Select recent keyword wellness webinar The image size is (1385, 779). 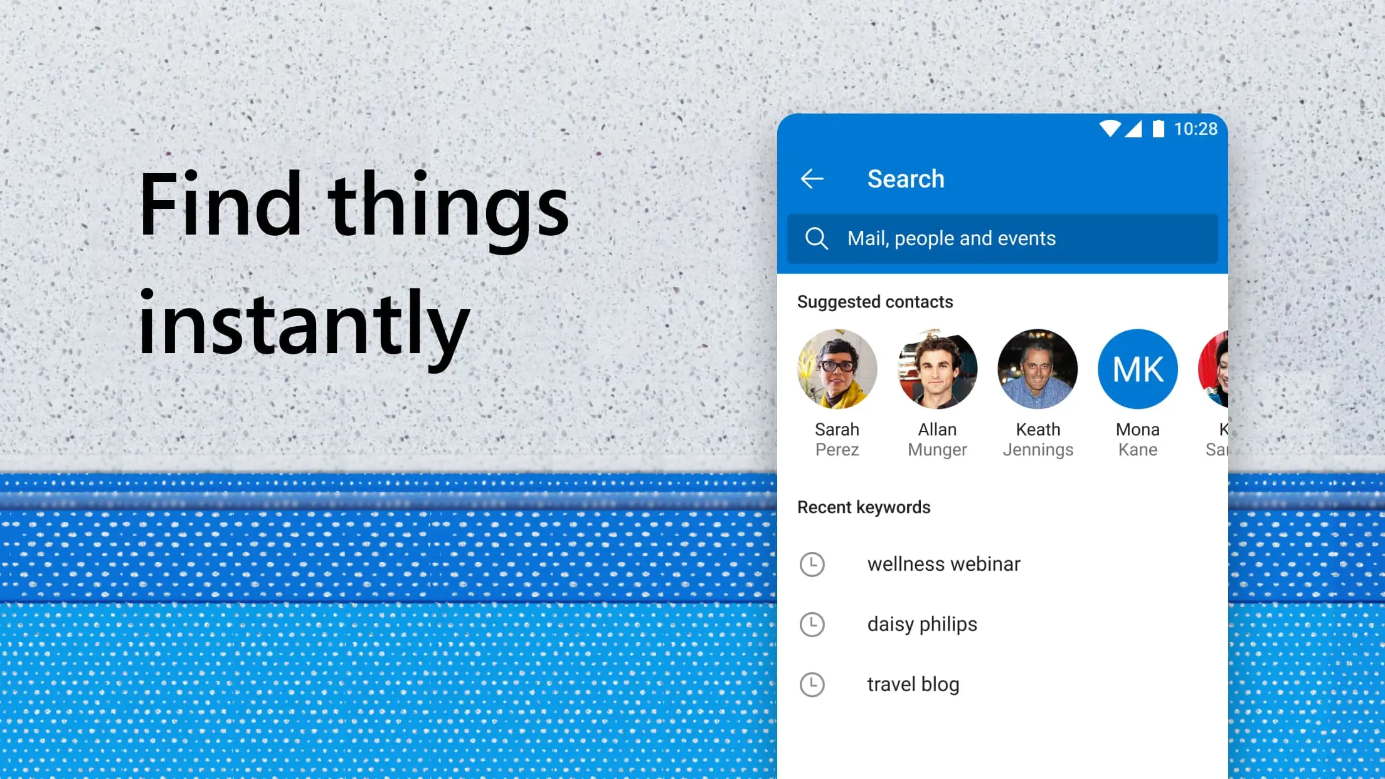coord(943,564)
